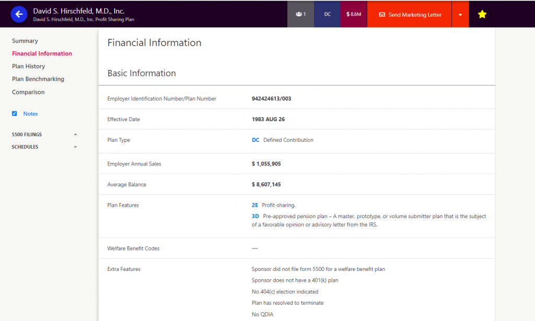Click the DC plan type badge

coord(327,15)
